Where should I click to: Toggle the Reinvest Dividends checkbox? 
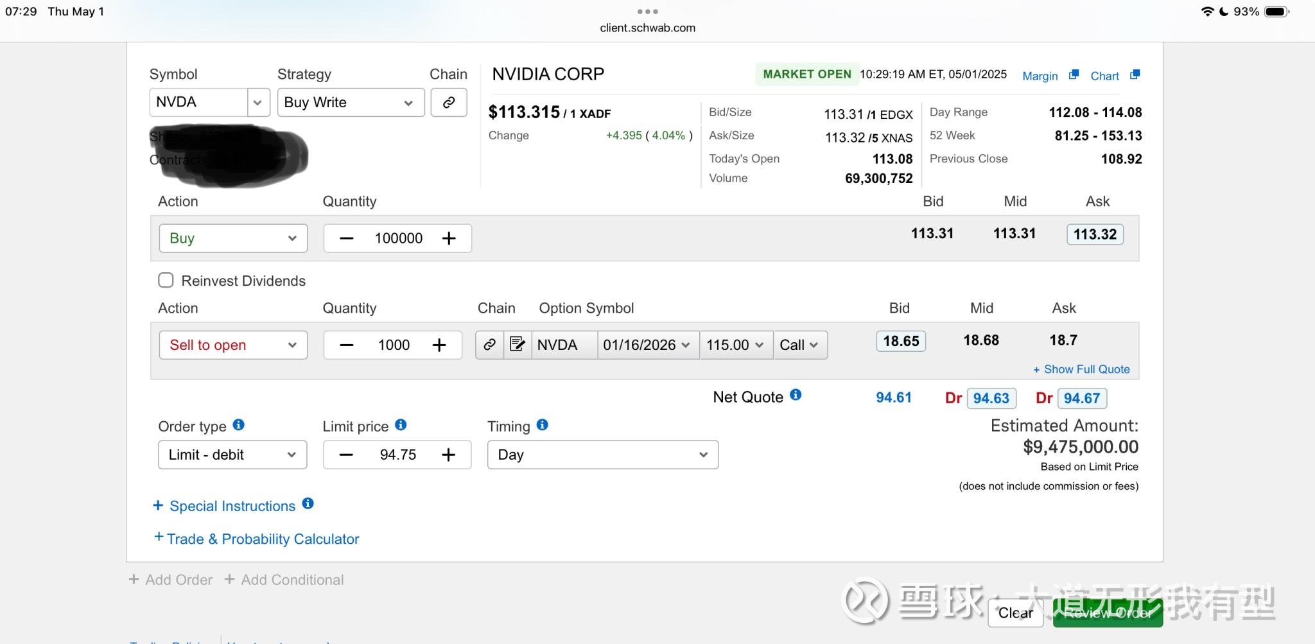166,280
